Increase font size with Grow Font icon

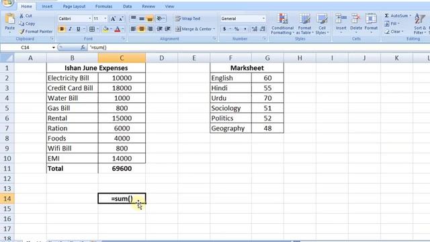tap(113, 19)
